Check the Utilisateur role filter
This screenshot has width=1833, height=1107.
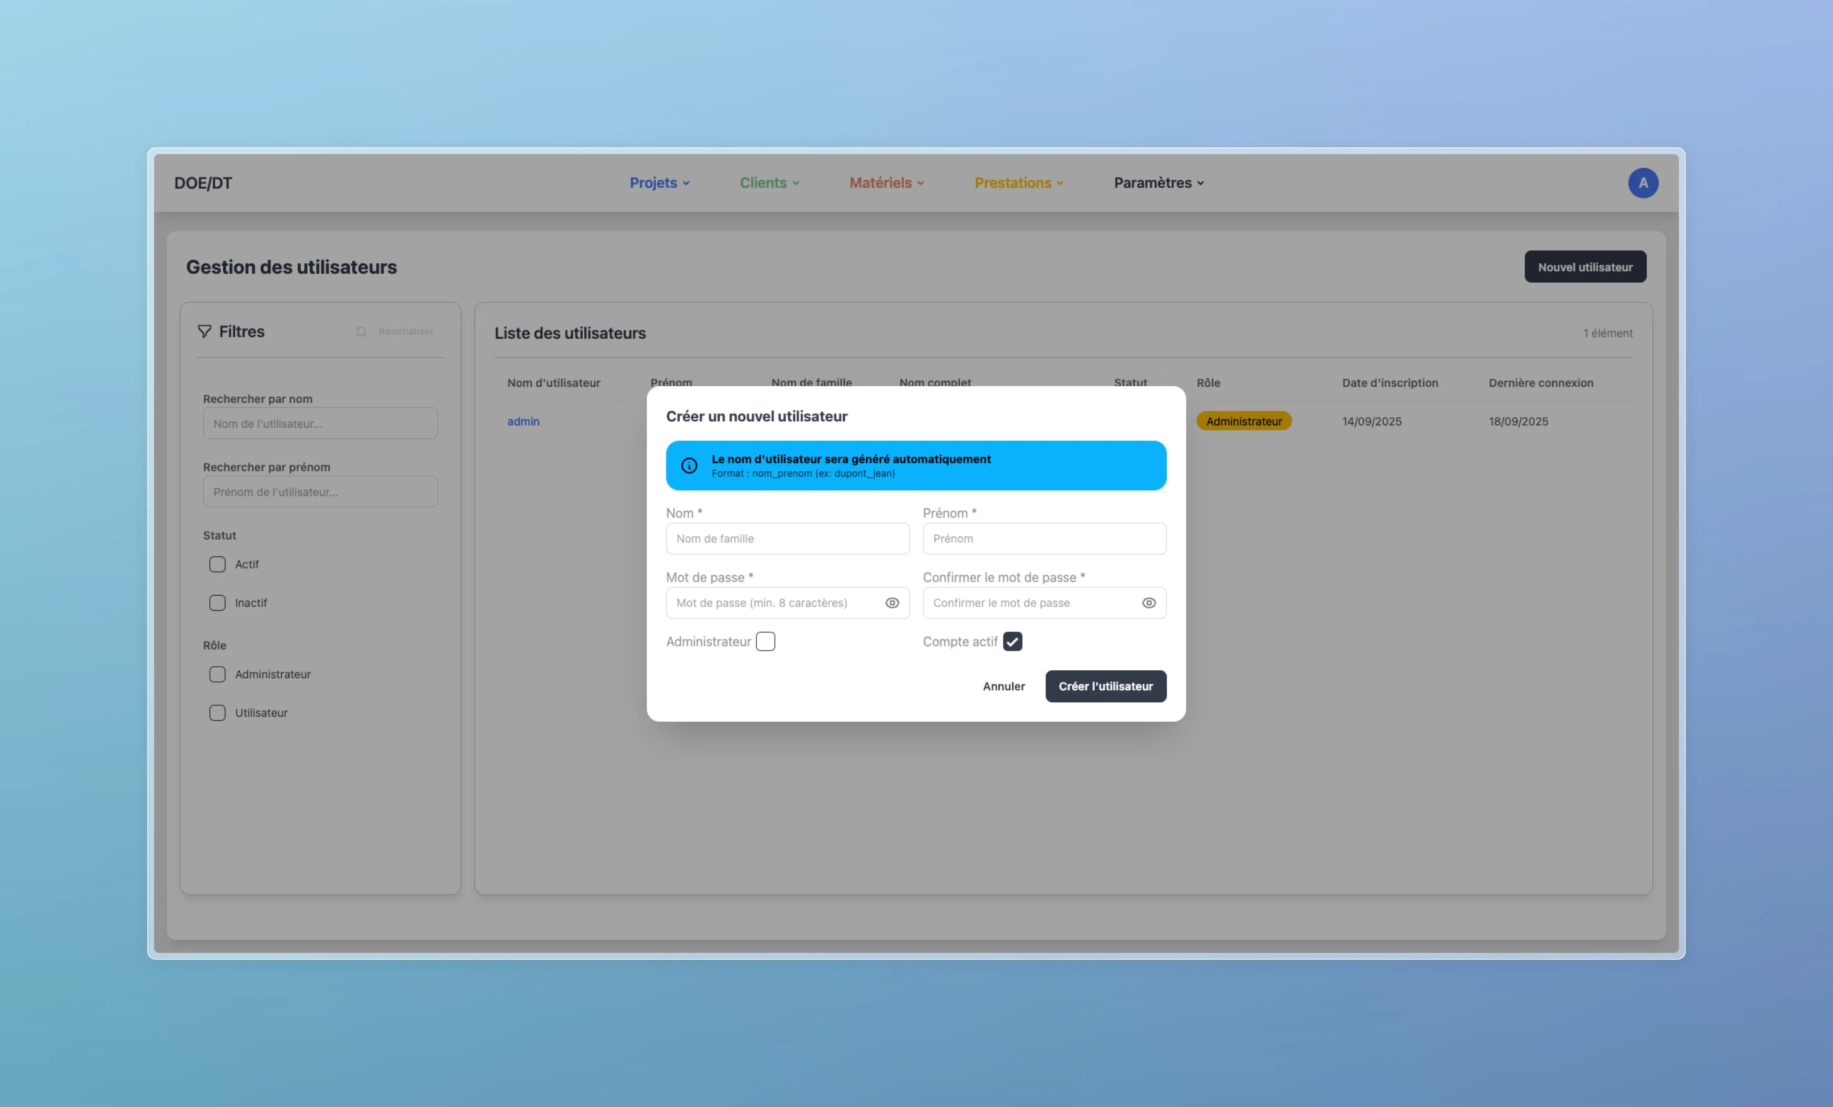click(217, 713)
